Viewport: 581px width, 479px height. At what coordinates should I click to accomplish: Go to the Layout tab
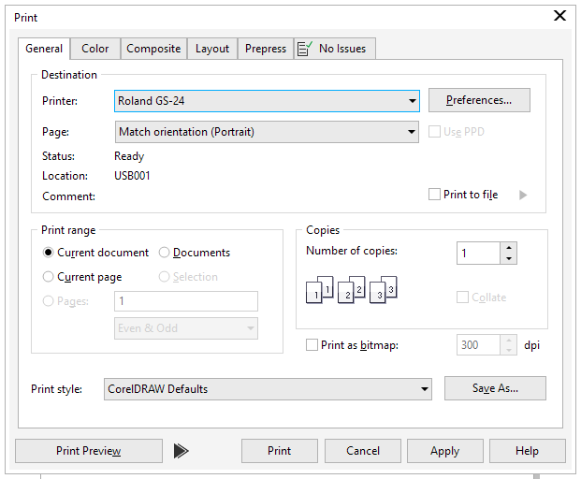(212, 49)
